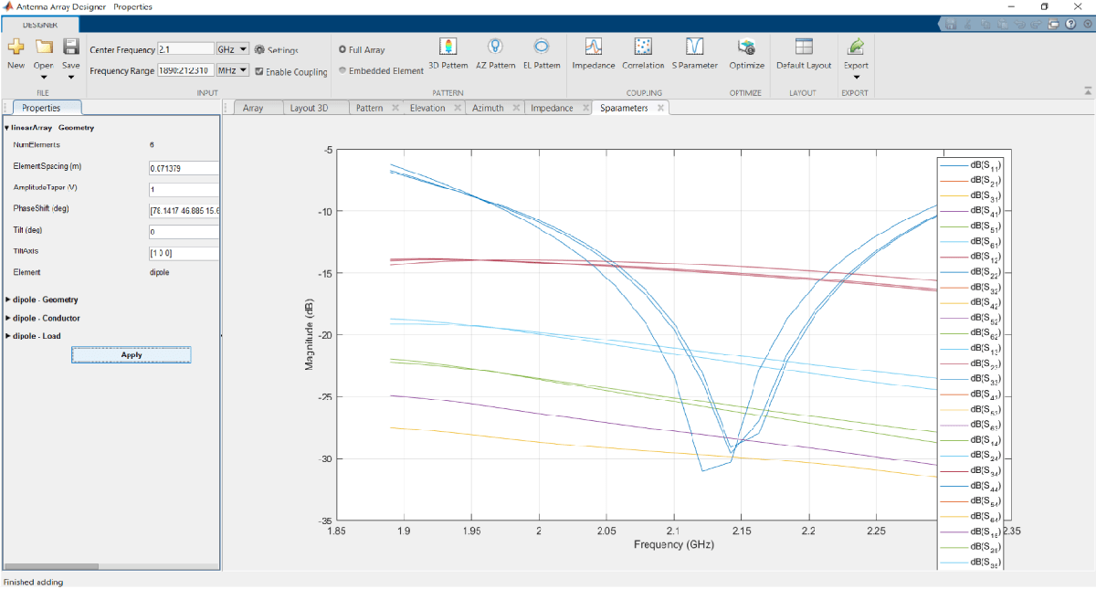Switch to the Azimuth tab

(x=487, y=108)
